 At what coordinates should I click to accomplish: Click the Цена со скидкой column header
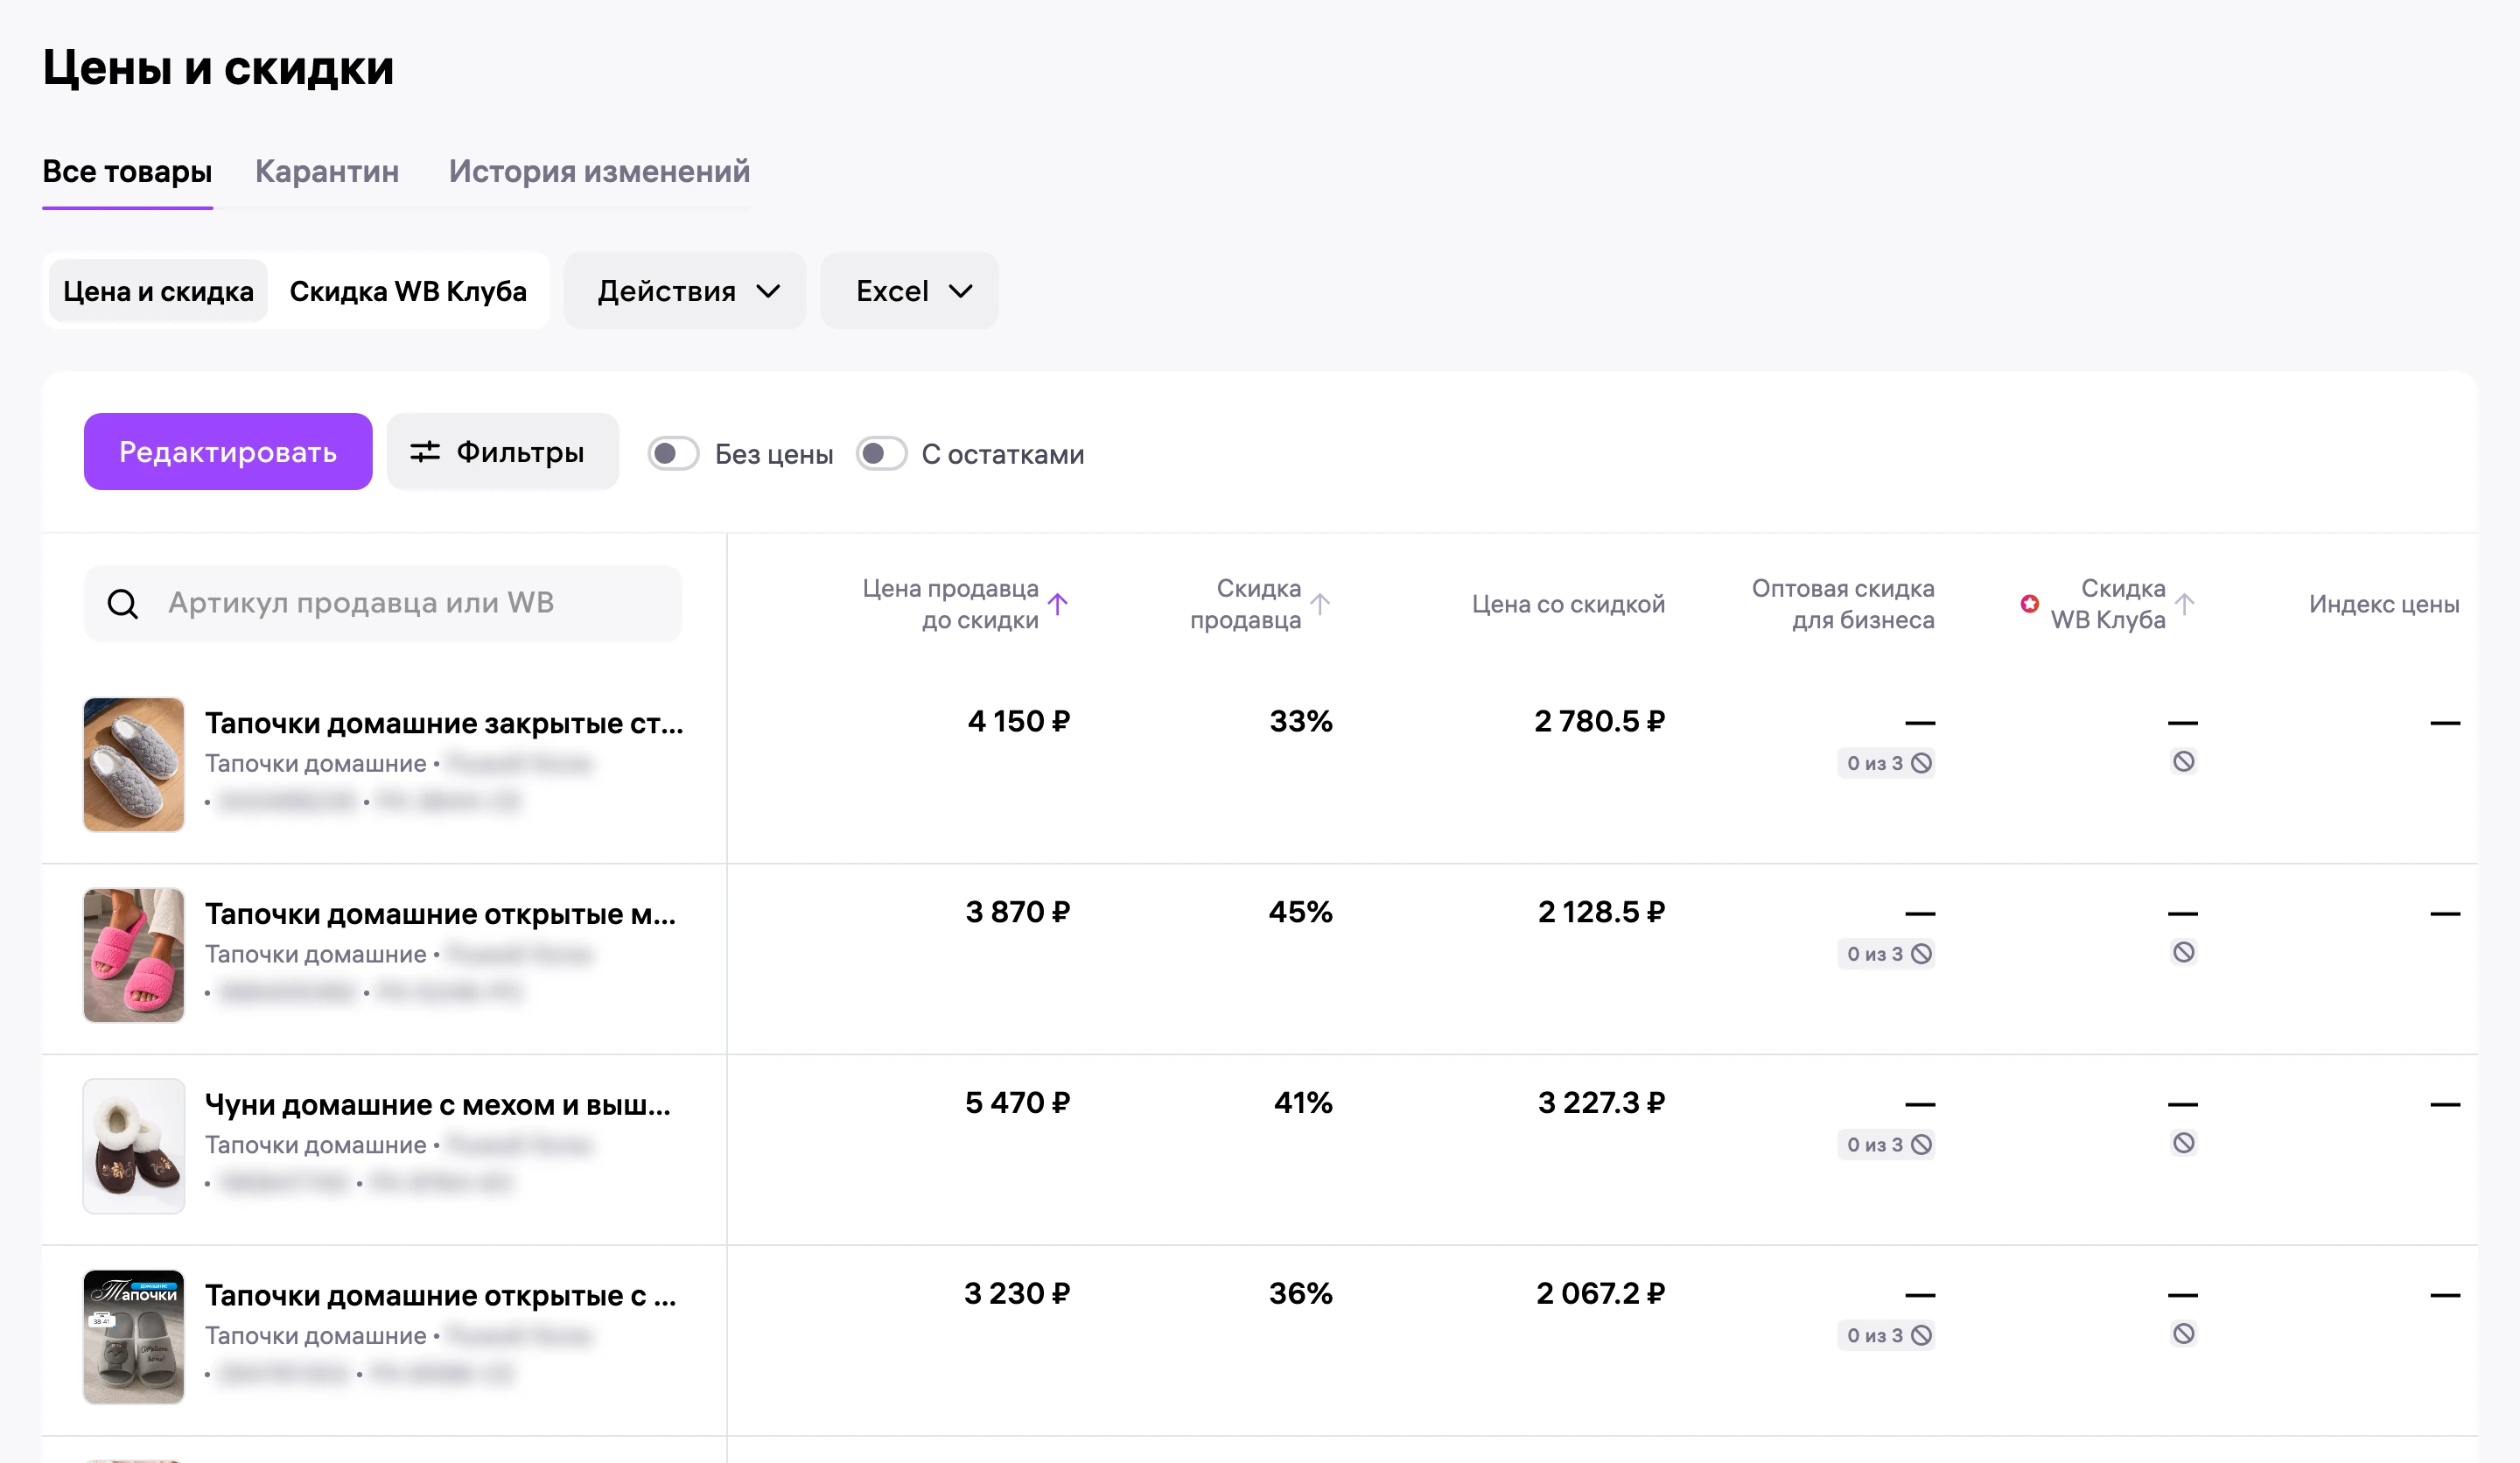[x=1568, y=604]
